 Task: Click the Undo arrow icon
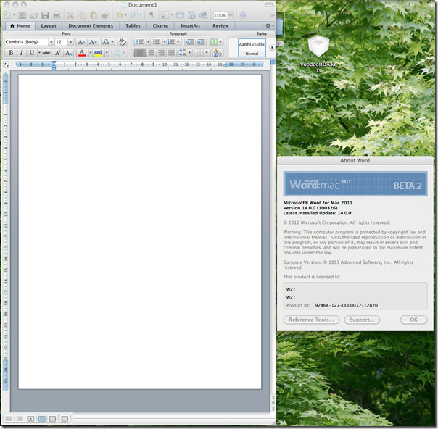[x=118, y=14]
